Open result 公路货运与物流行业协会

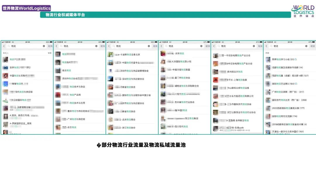[237, 112]
